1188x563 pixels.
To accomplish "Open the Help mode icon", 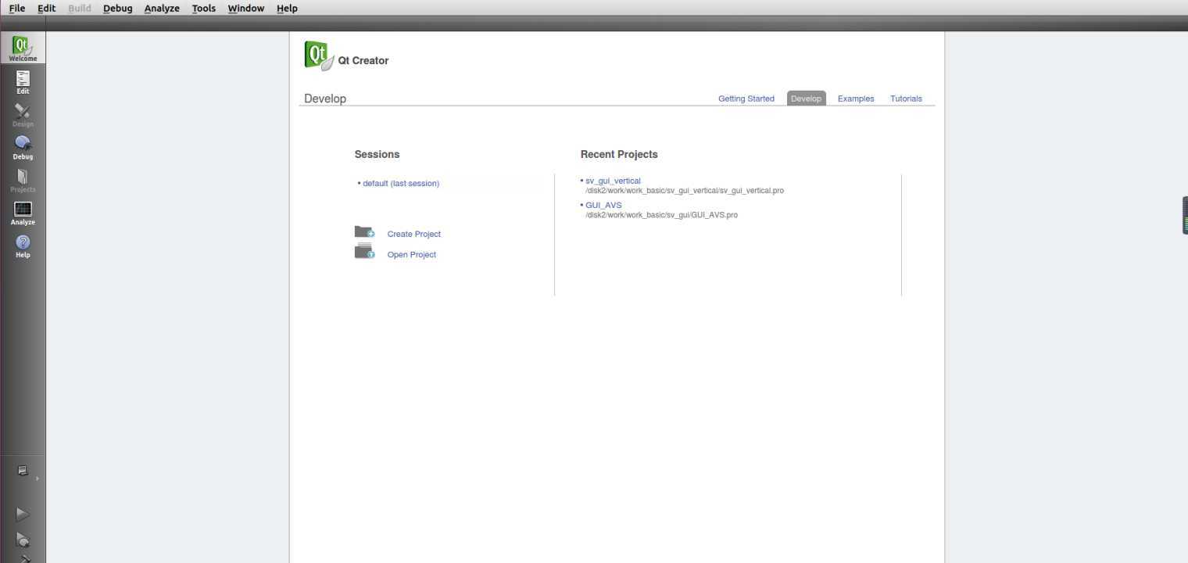I will [x=23, y=246].
